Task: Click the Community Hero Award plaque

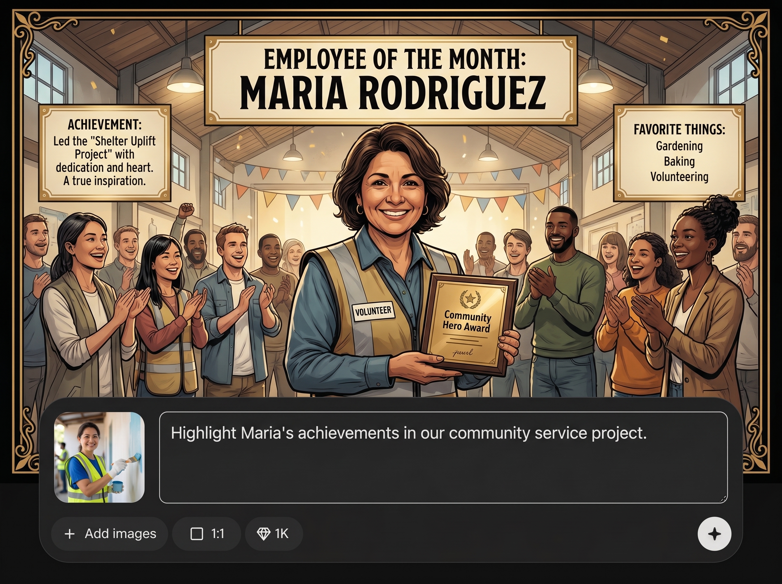Action: pos(468,324)
